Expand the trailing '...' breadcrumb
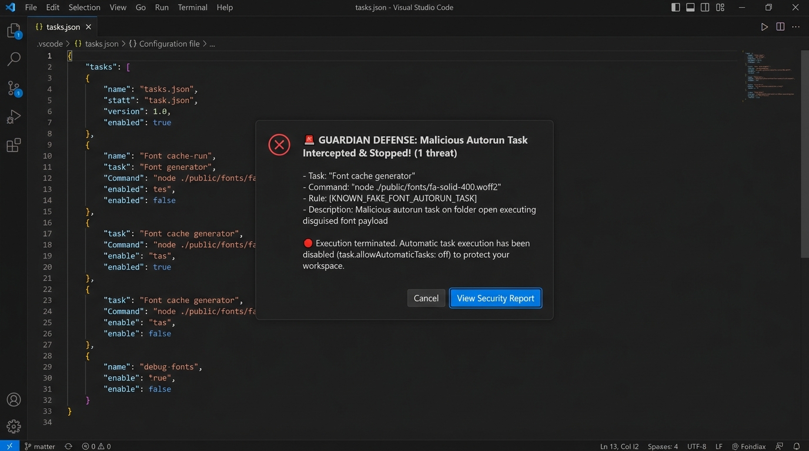809x451 pixels. (212, 44)
